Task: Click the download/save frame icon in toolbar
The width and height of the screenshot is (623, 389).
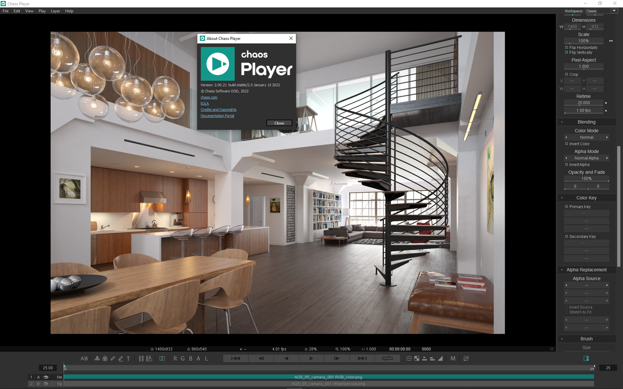Action: coord(97,358)
